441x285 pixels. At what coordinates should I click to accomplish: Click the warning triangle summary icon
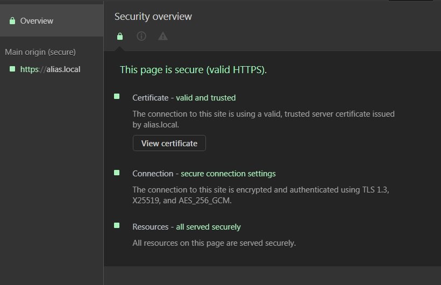click(163, 36)
